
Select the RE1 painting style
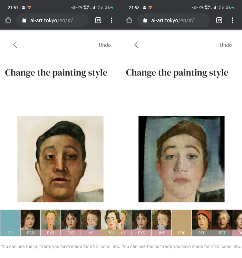(x=222, y=223)
